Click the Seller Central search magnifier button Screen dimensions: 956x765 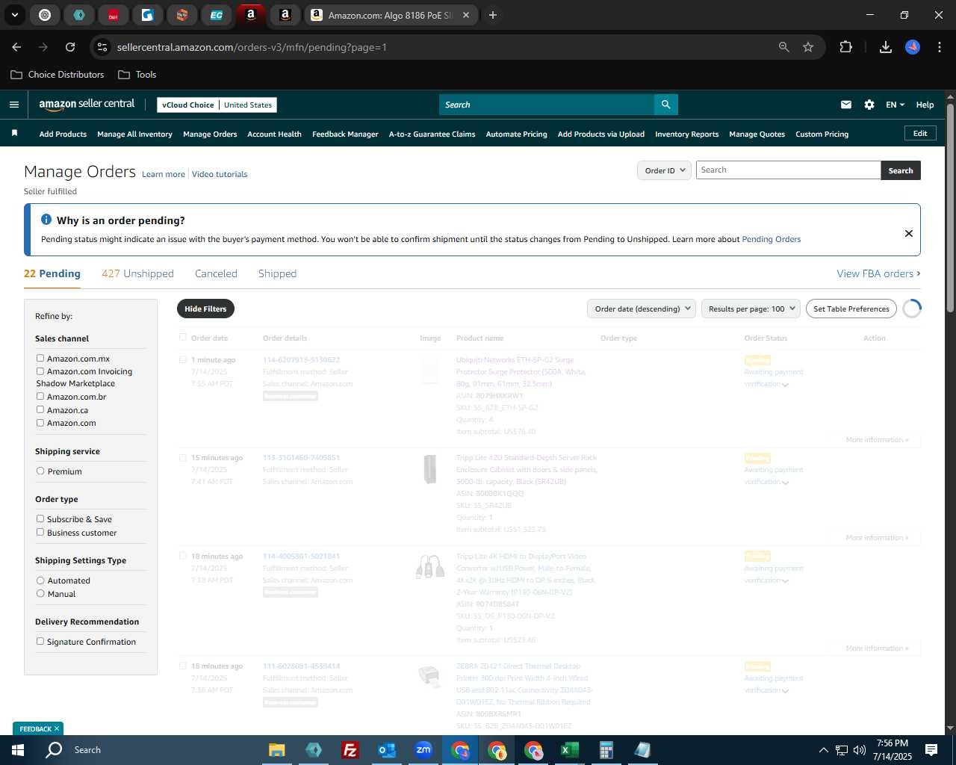click(665, 105)
